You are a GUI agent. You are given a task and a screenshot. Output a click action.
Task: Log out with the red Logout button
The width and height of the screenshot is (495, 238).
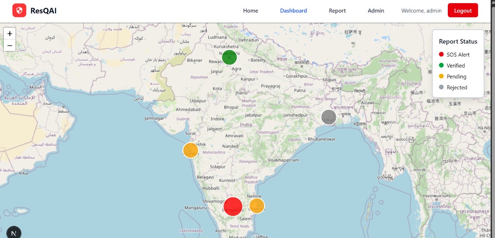(463, 10)
